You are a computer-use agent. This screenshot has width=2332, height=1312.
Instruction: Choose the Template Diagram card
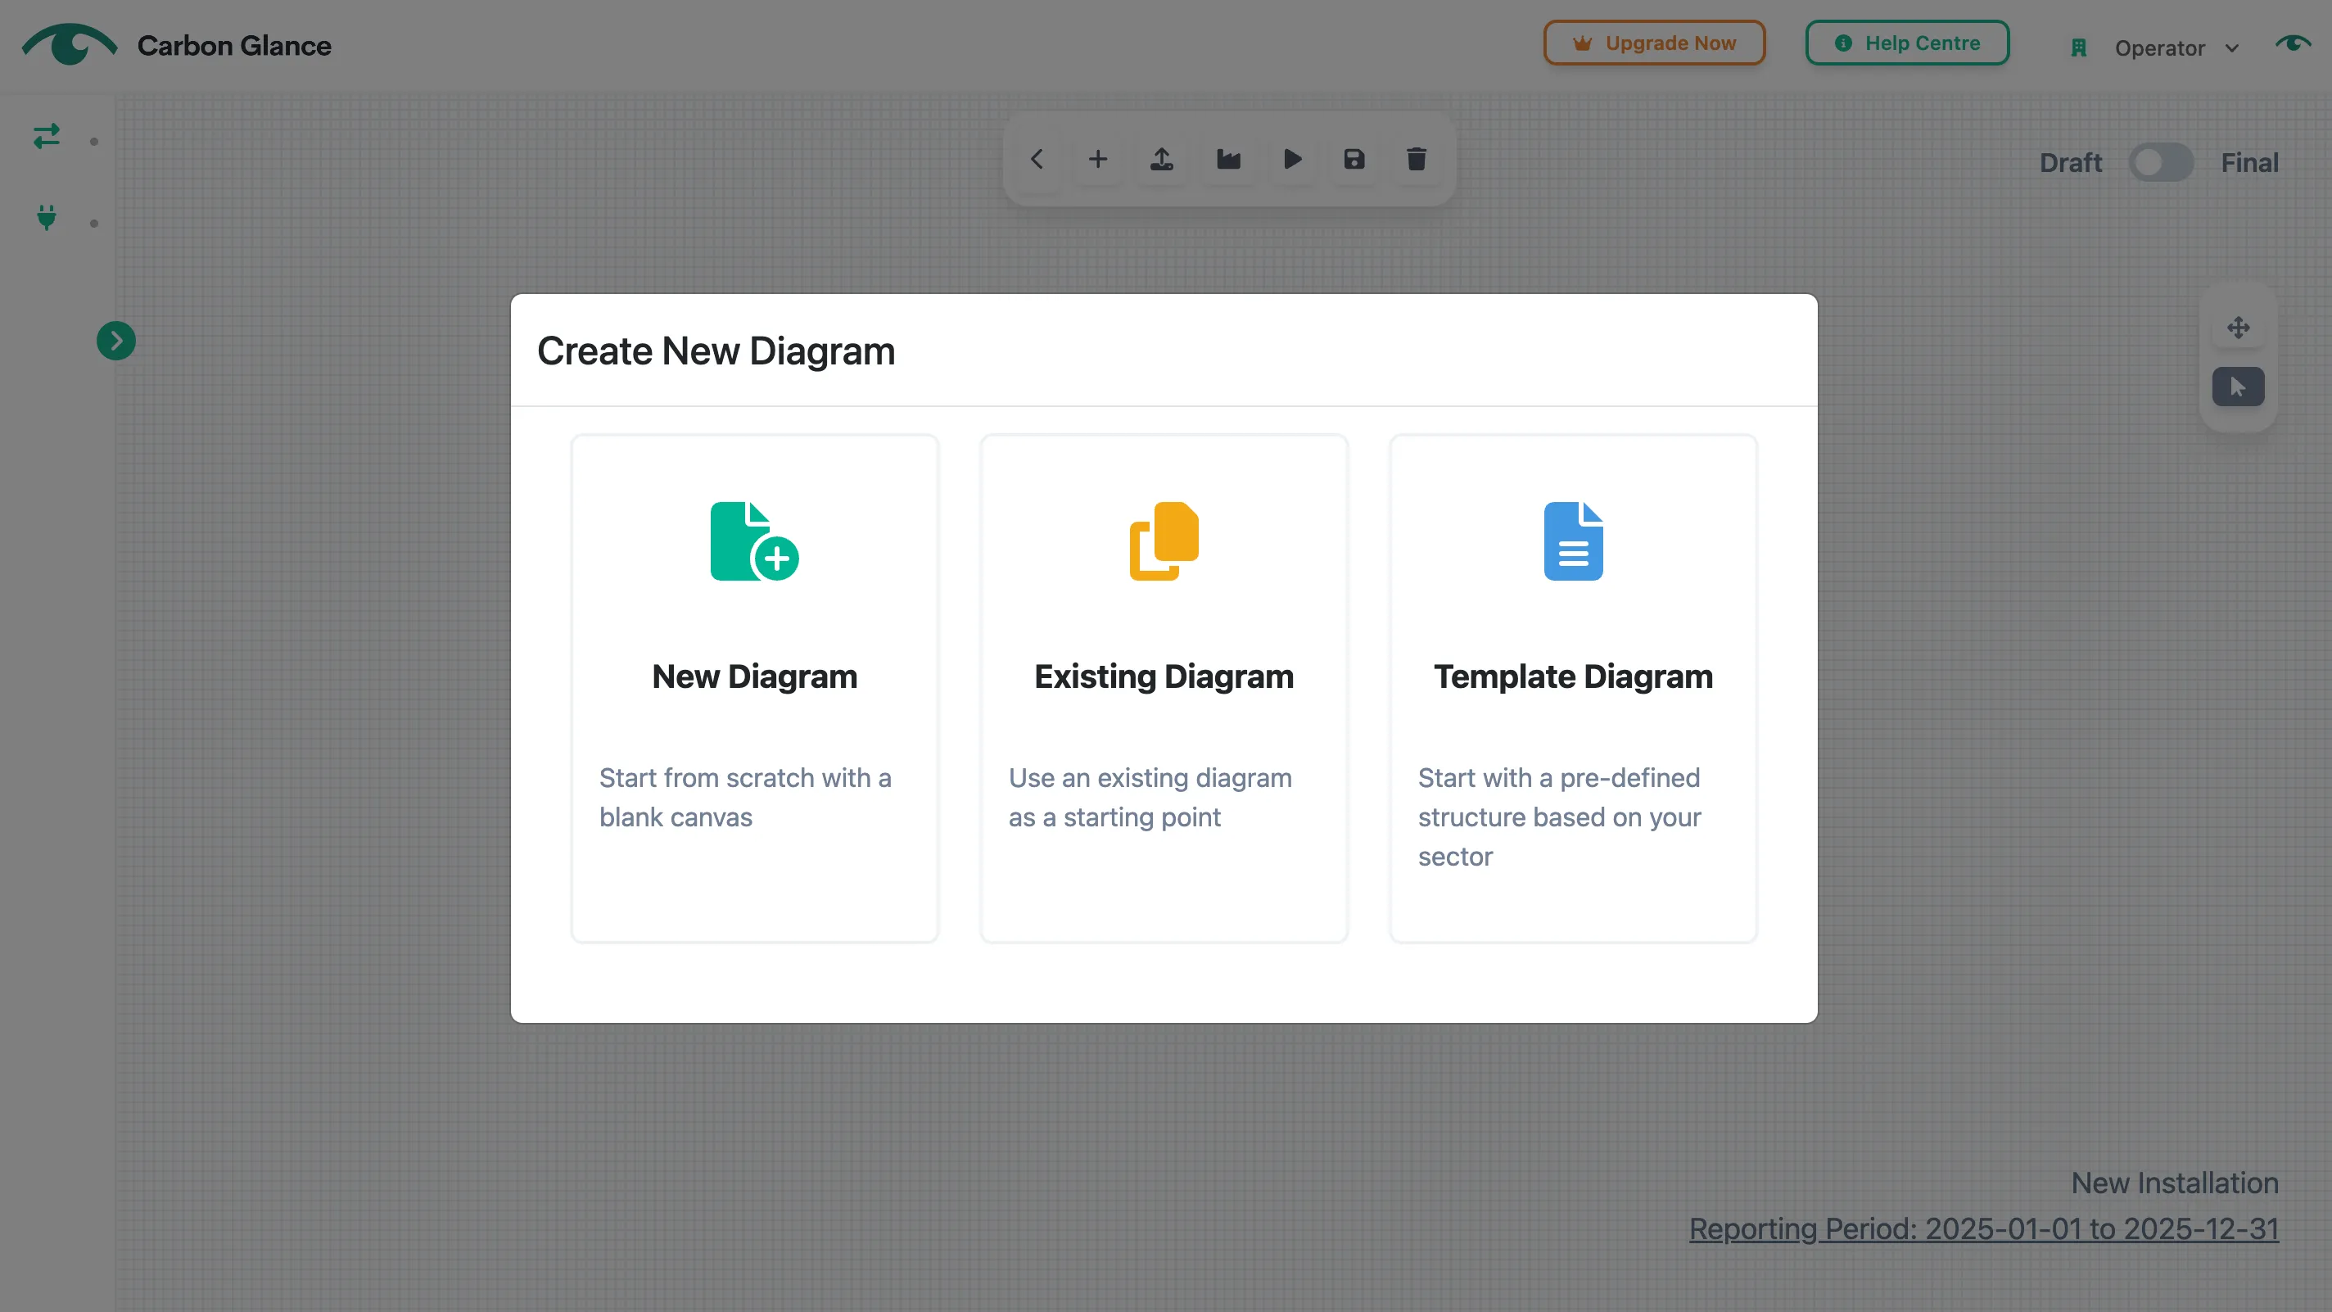[x=1574, y=688]
